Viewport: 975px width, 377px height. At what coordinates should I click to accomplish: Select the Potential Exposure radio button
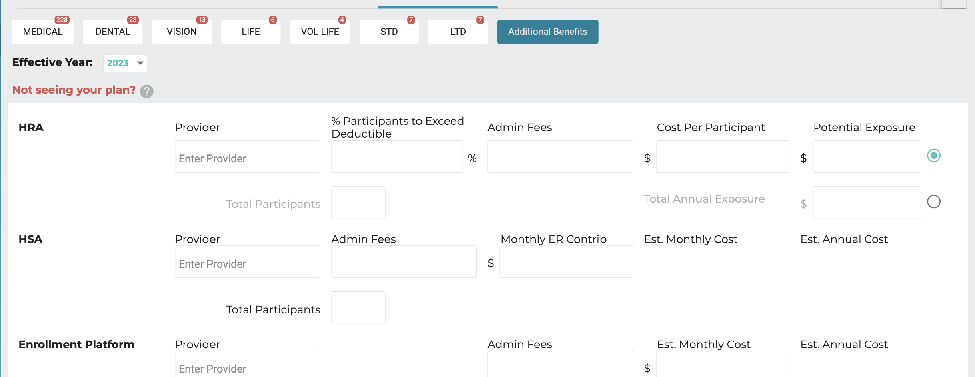pos(934,156)
